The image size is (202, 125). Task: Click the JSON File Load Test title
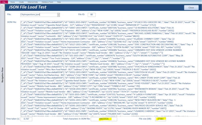click(27, 7)
